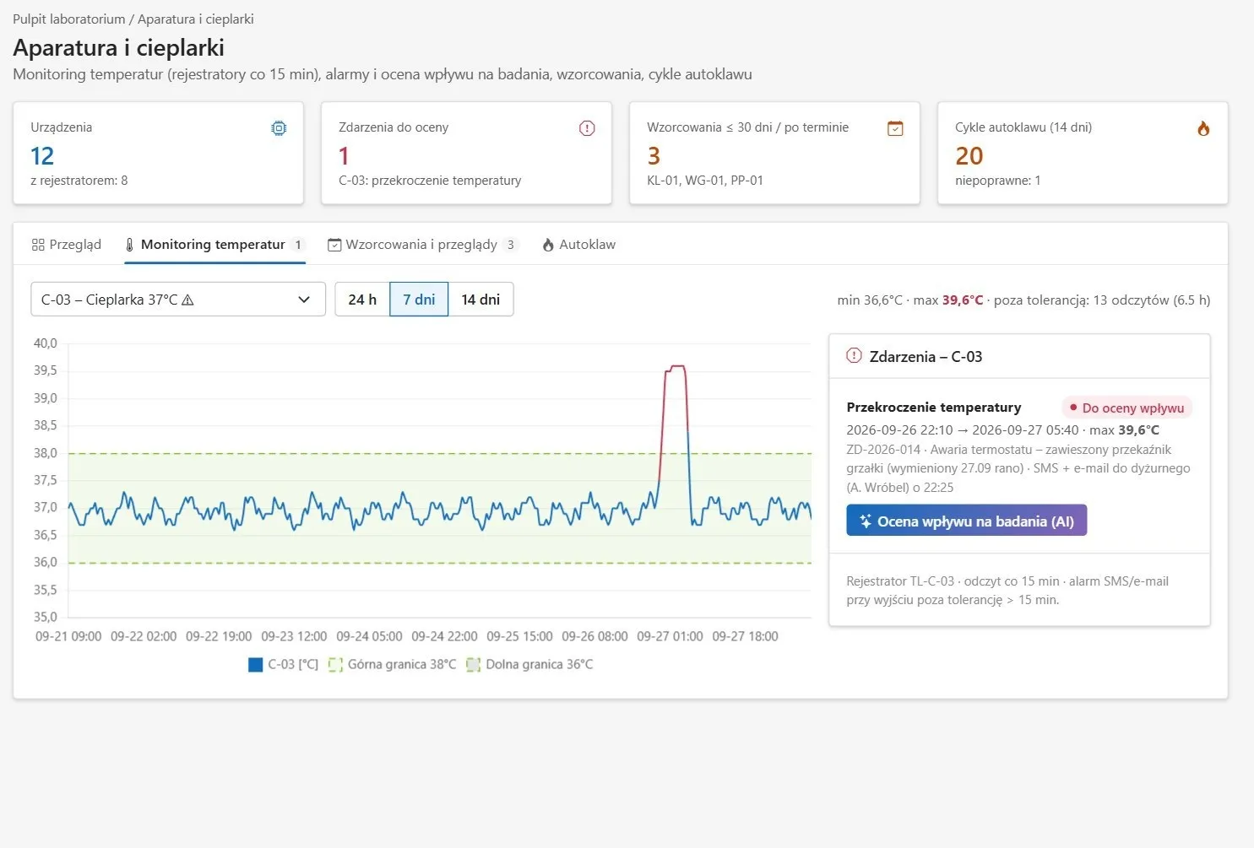Select the 14 dni time range
The image size is (1254, 848).
(480, 300)
